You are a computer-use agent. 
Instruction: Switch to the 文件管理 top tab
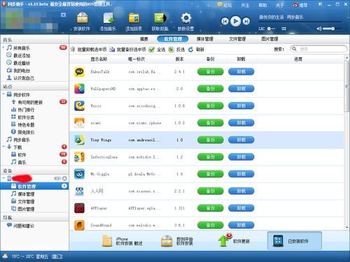[237, 39]
